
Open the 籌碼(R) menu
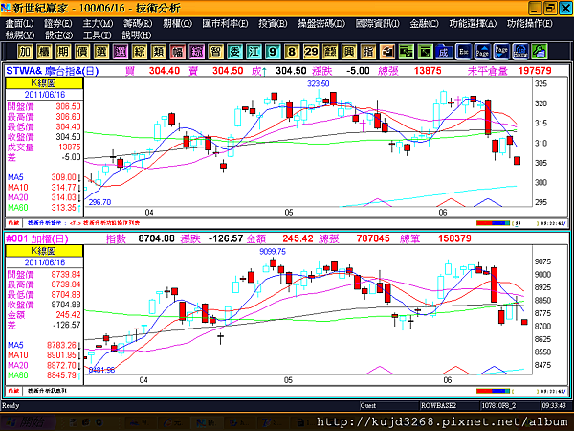(x=138, y=24)
